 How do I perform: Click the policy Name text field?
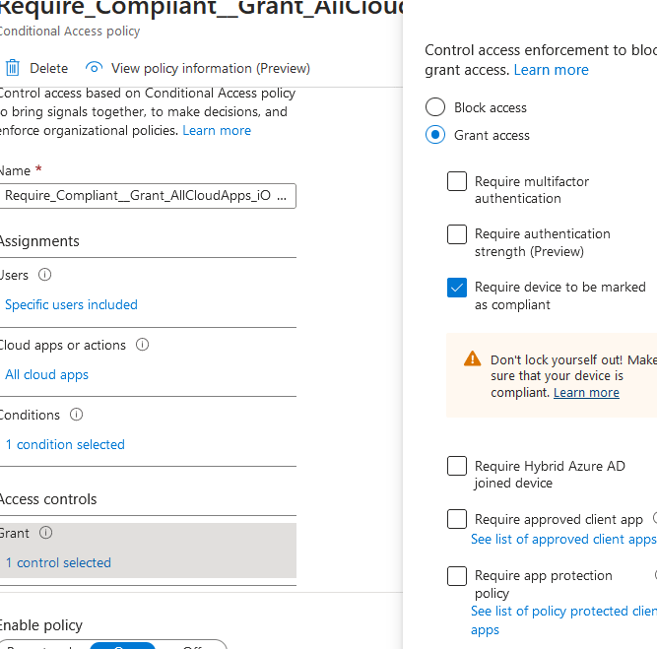pos(147,195)
